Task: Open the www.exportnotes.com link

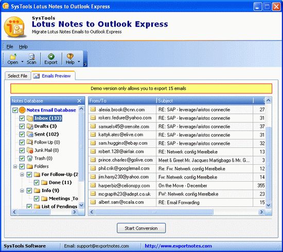Action: click(178, 246)
